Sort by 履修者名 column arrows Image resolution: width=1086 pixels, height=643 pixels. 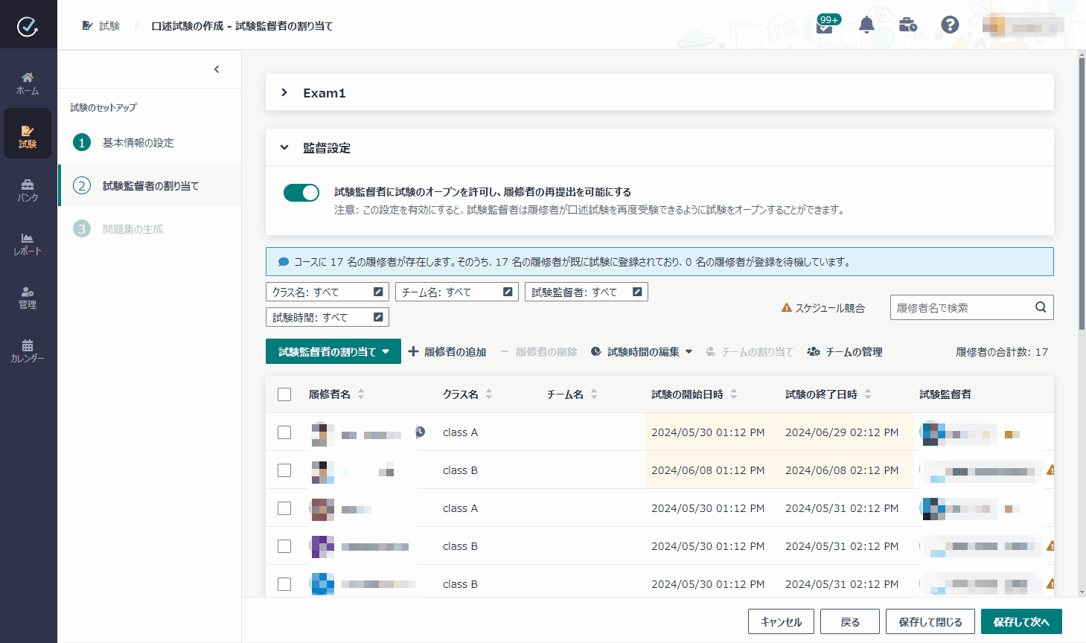click(x=361, y=394)
